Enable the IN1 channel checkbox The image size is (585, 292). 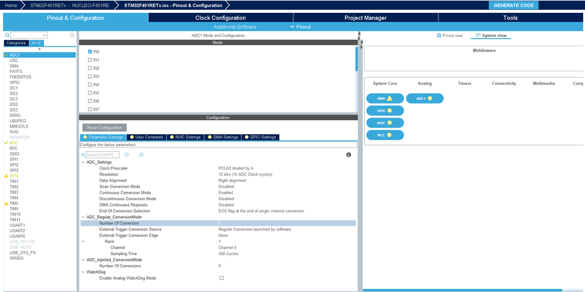90,60
